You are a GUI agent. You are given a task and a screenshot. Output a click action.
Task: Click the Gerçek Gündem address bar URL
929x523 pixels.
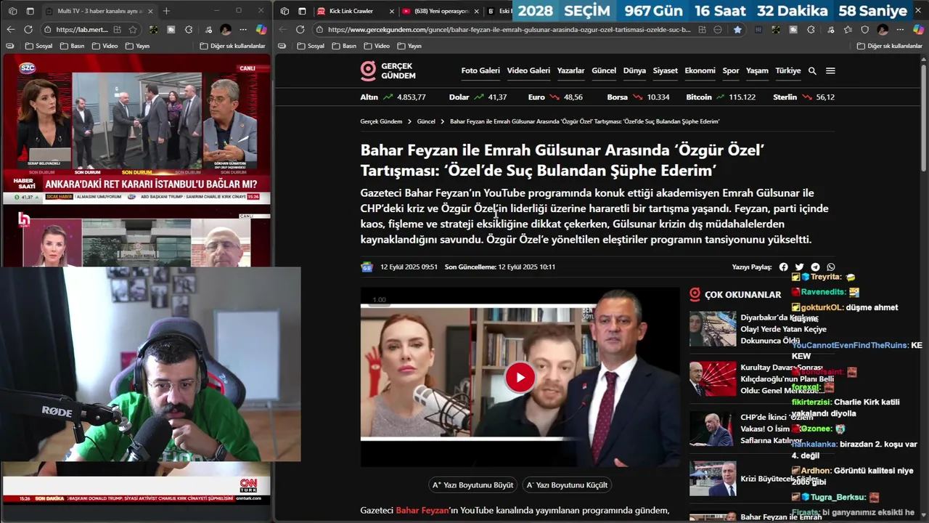tap(508, 30)
